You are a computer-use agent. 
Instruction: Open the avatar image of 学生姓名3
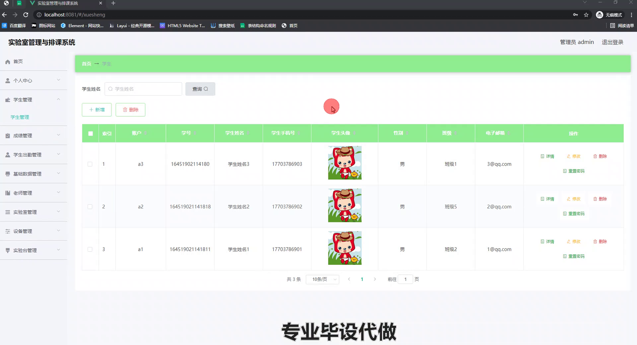[345, 163]
